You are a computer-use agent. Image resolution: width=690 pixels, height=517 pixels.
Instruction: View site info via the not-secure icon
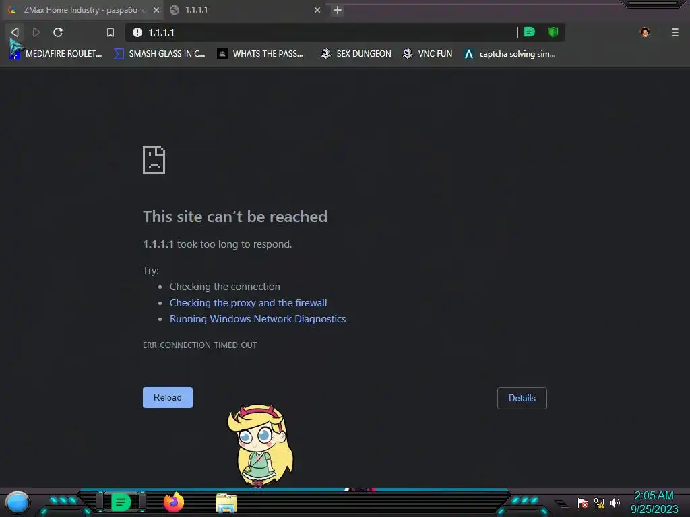[x=137, y=32]
